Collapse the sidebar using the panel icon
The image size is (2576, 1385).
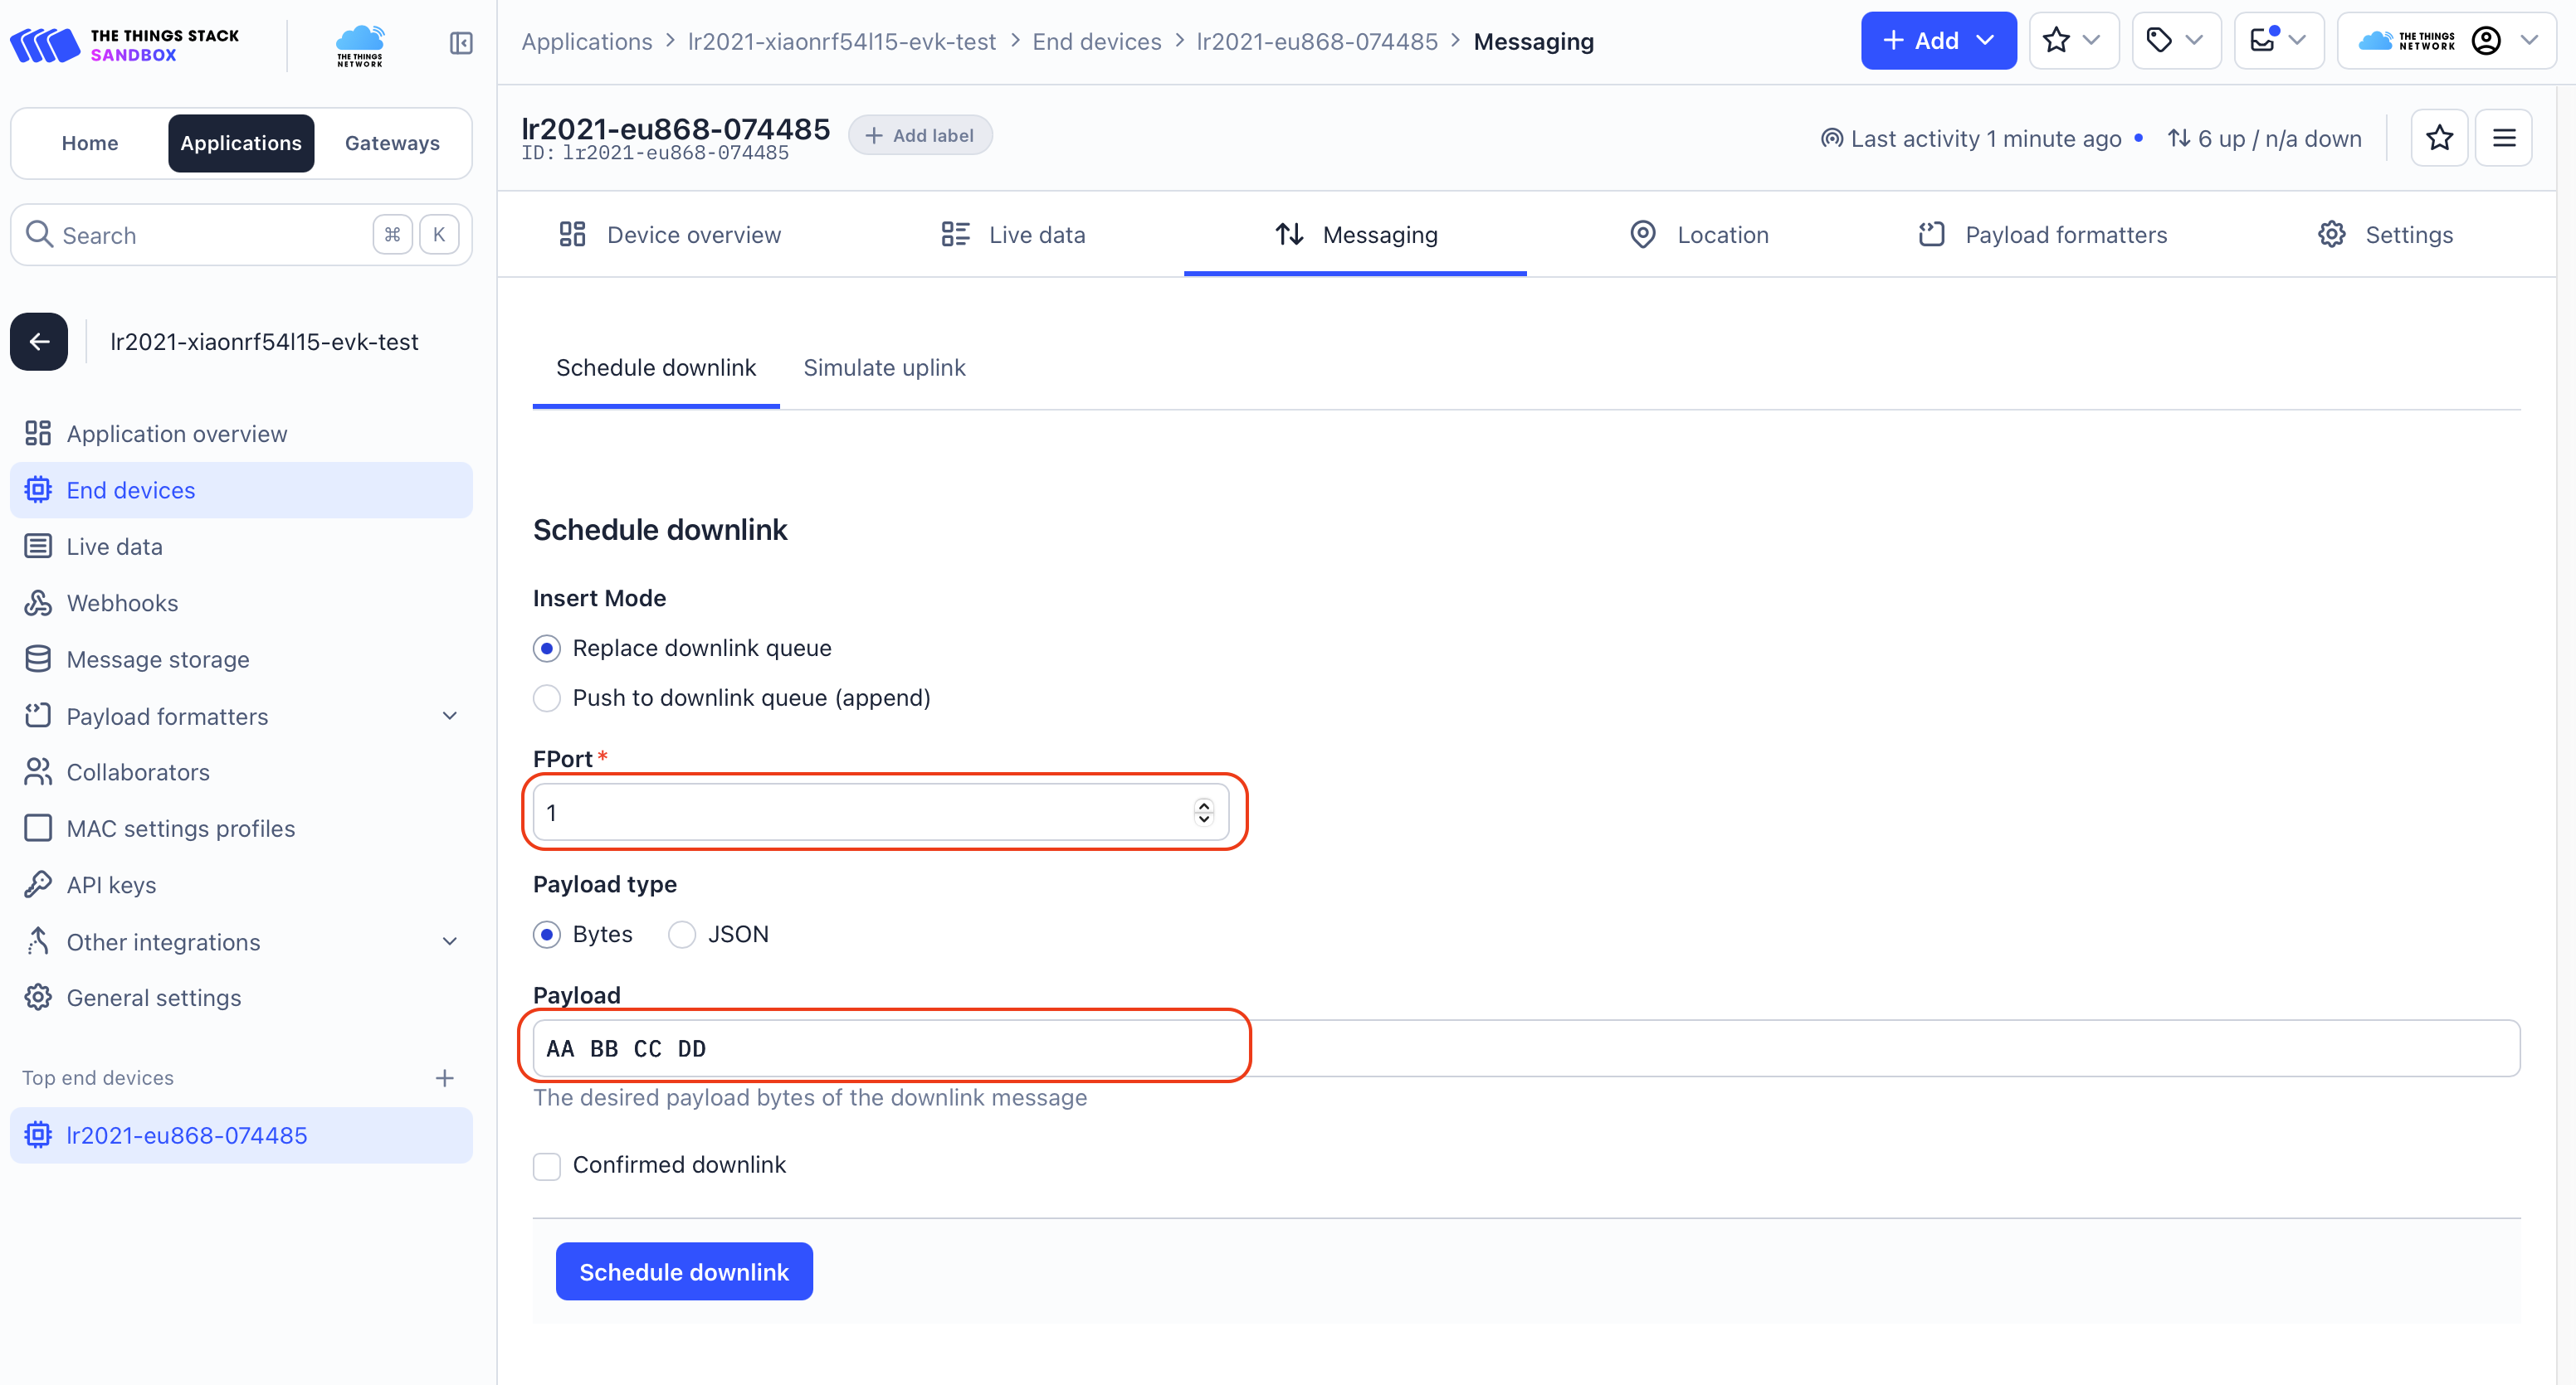[461, 43]
